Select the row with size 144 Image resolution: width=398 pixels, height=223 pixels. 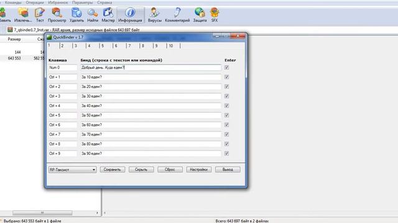pyautogui.click(x=22, y=52)
